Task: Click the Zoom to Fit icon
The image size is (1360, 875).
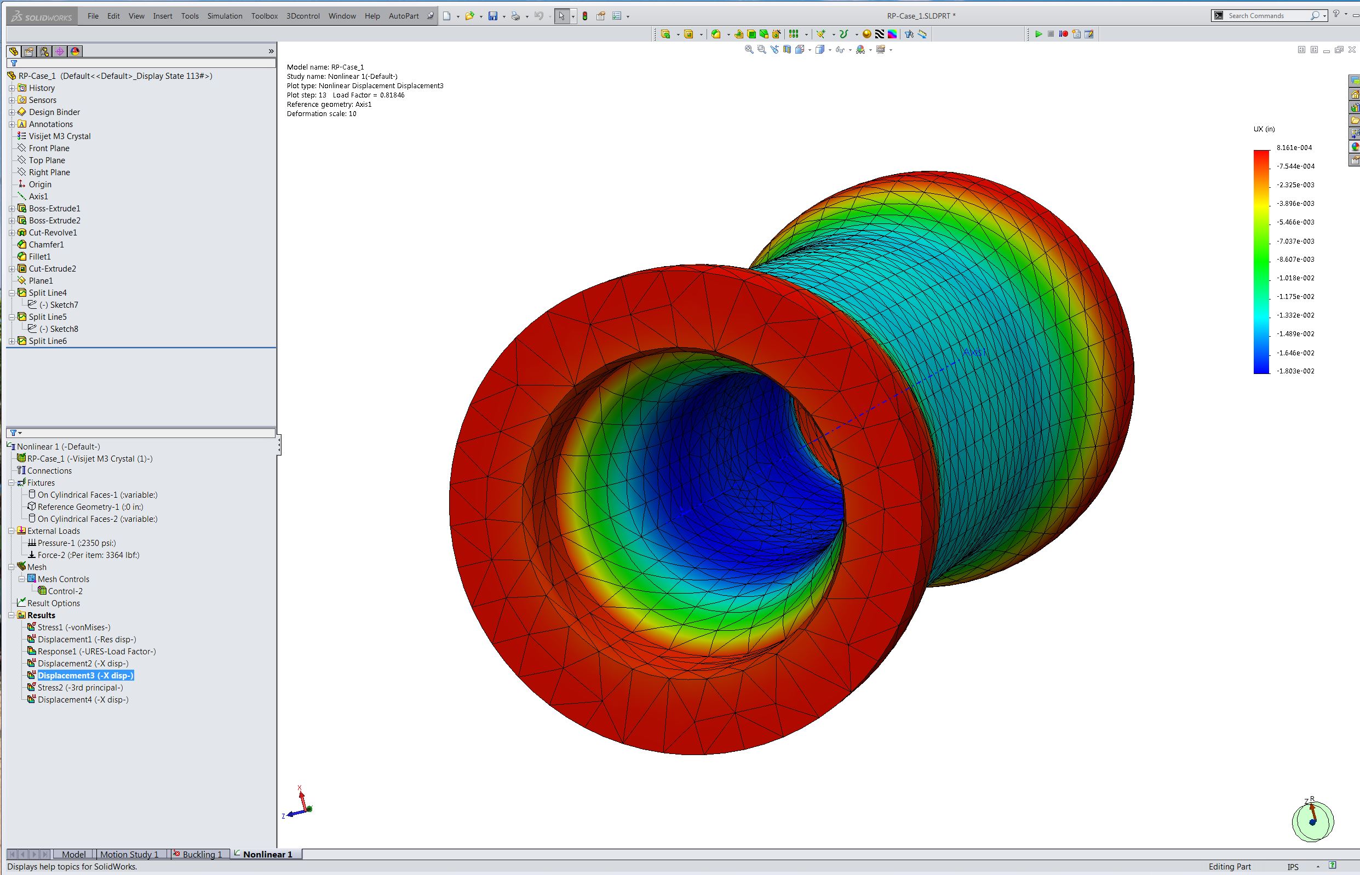Action: click(749, 50)
